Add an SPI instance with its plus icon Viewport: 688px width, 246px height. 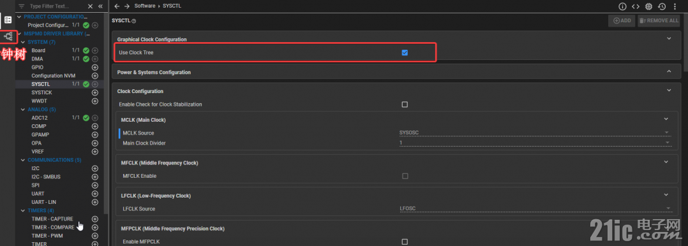click(x=94, y=185)
